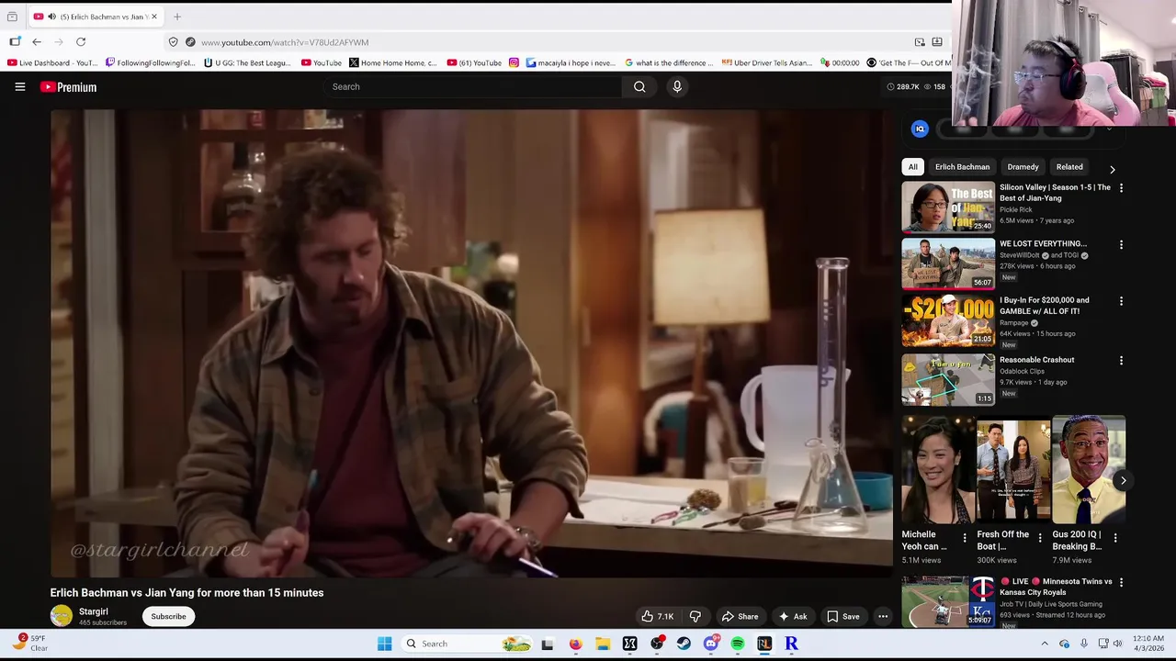Screen dimensions: 1176x661
Task: Open the $200,000 gamble video thumbnail
Action: (948, 320)
